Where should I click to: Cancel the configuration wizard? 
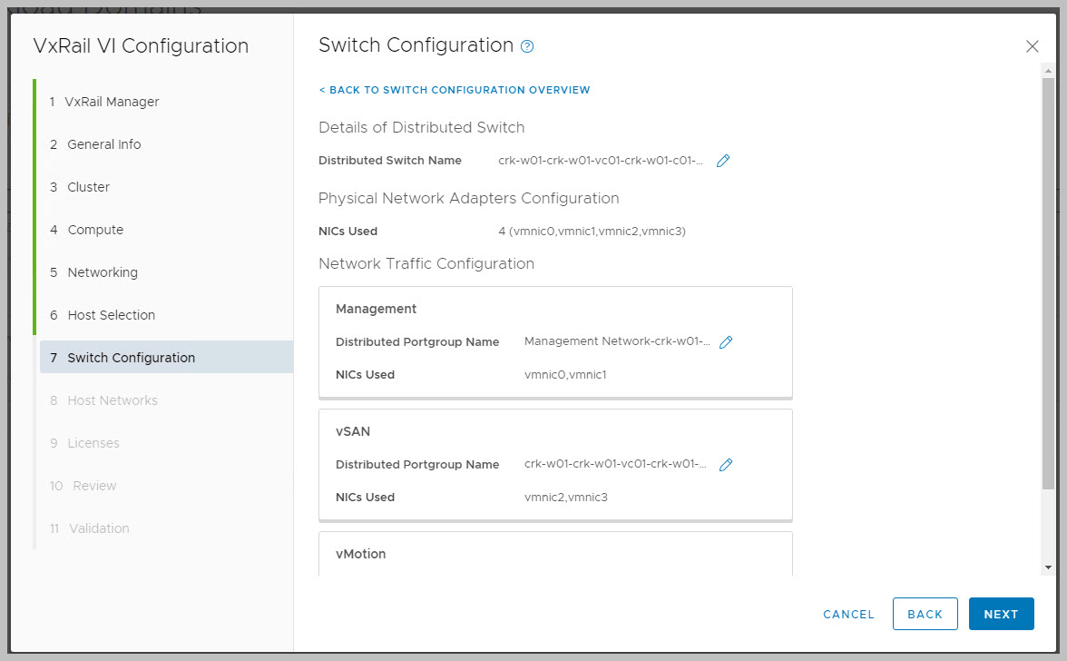tap(848, 615)
